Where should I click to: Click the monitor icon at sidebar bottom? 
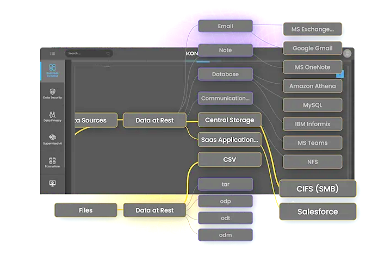(53, 183)
